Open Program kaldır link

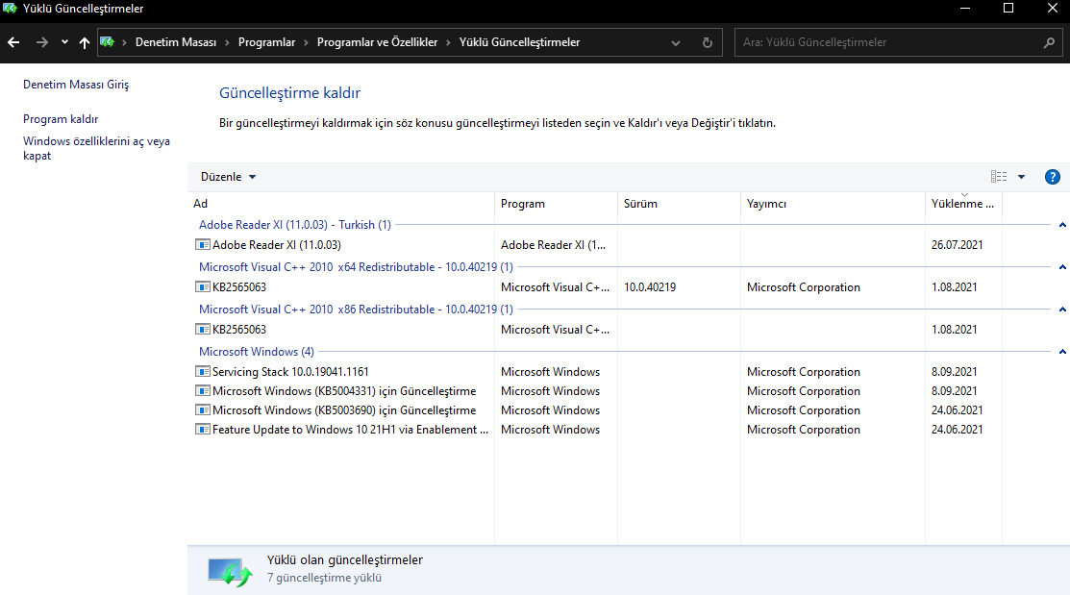point(61,119)
